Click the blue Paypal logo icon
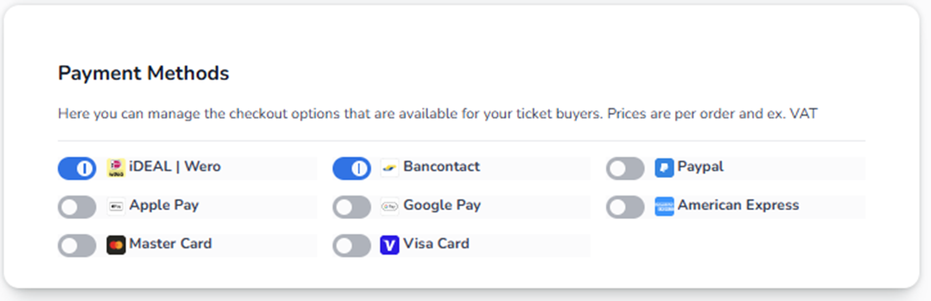This screenshot has width=931, height=301. point(664,168)
